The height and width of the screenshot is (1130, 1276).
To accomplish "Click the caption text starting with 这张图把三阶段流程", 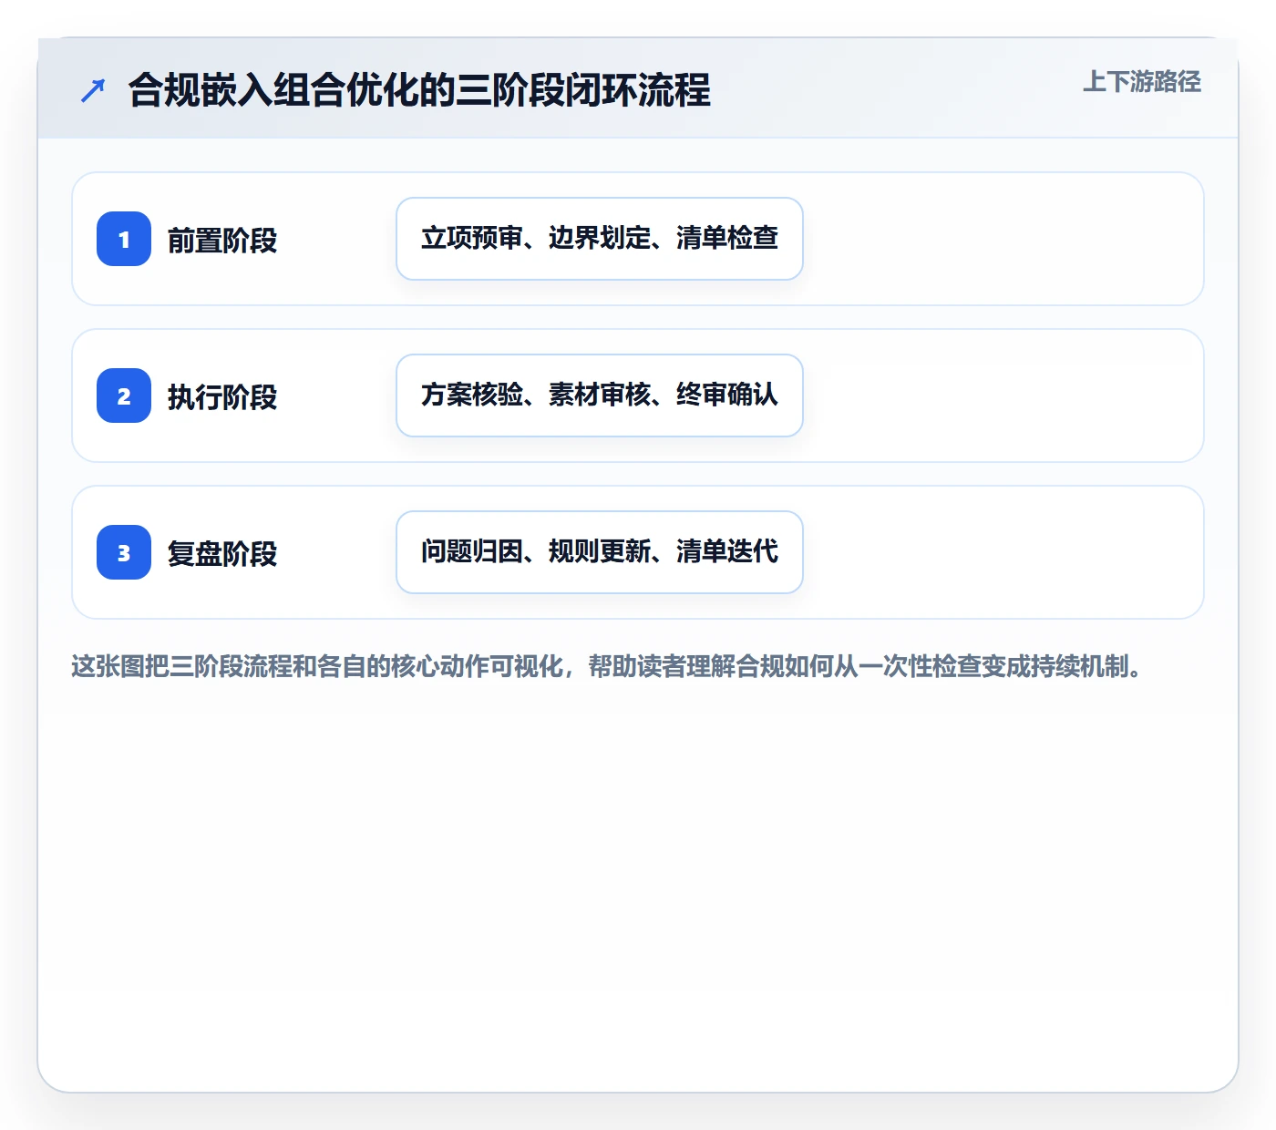I will click(607, 666).
